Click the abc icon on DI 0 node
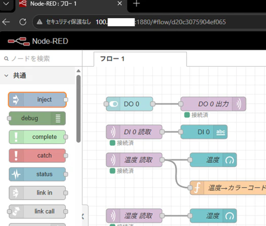 220,132
